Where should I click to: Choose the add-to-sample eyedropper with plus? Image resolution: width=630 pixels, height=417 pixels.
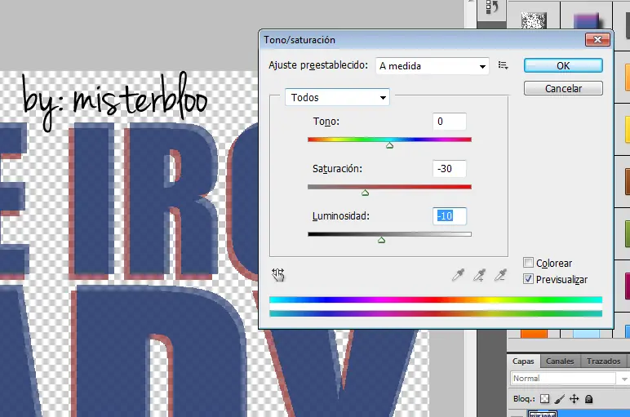click(x=479, y=275)
